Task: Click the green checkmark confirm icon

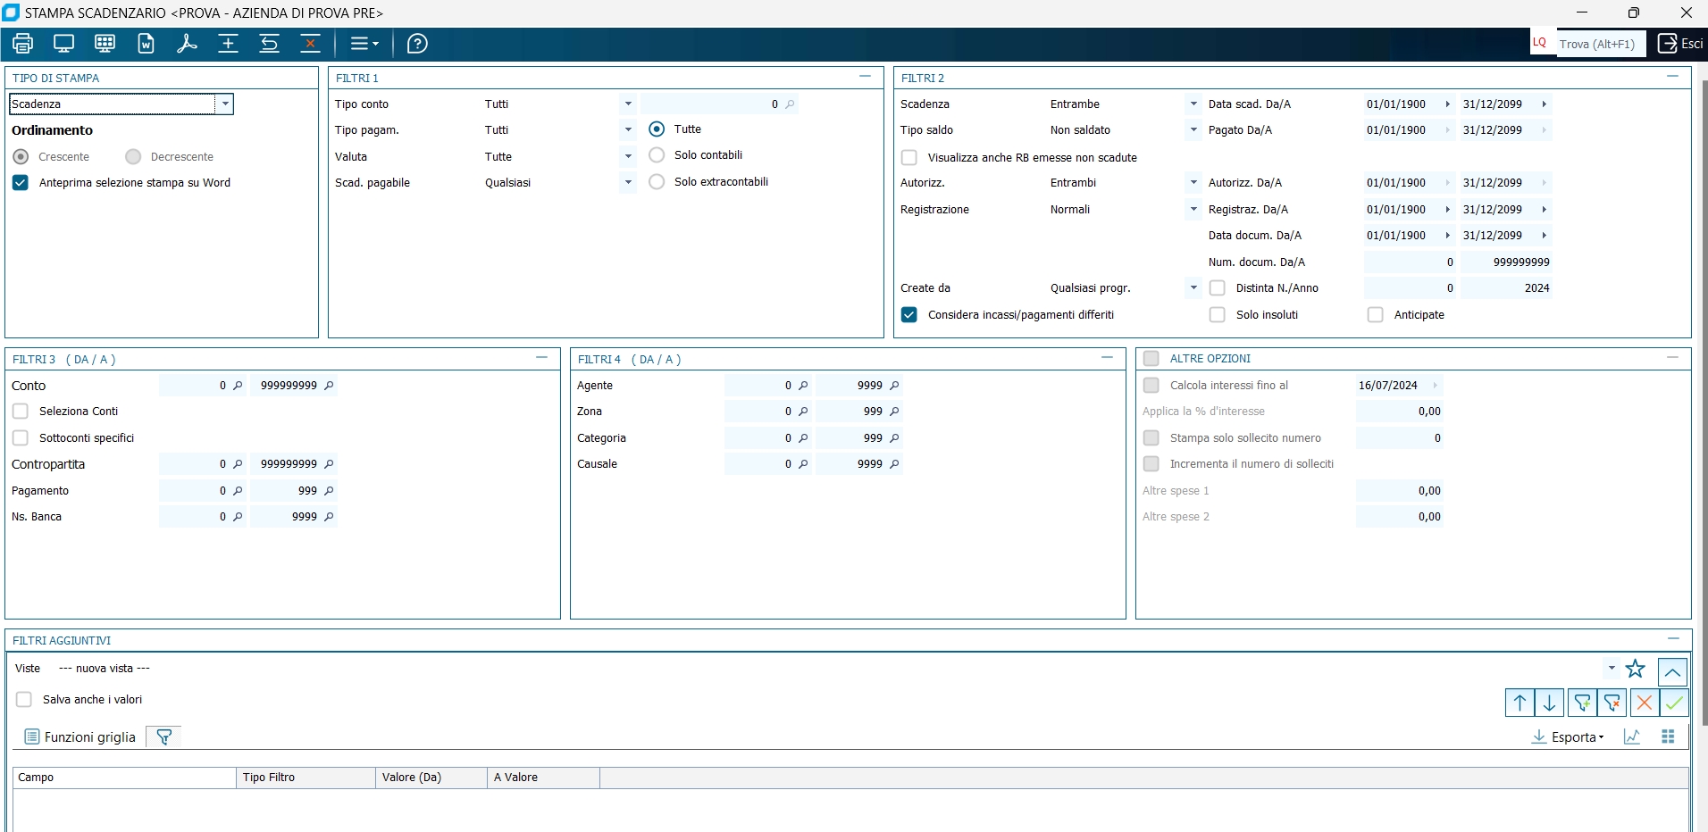Action: [x=1674, y=703]
